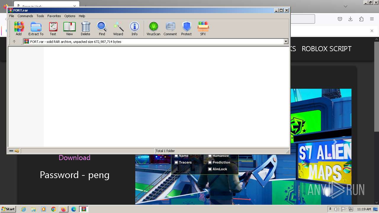Open the Find magnifier tool
The image size is (379, 213).
(102, 29)
